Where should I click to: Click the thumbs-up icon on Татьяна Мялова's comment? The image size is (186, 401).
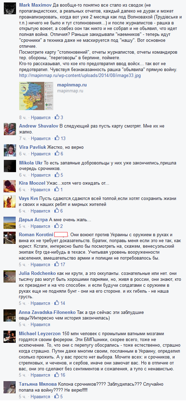point(57,397)
